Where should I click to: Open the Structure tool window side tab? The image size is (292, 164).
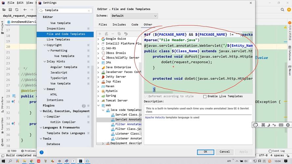pyautogui.click(x=2, y=105)
